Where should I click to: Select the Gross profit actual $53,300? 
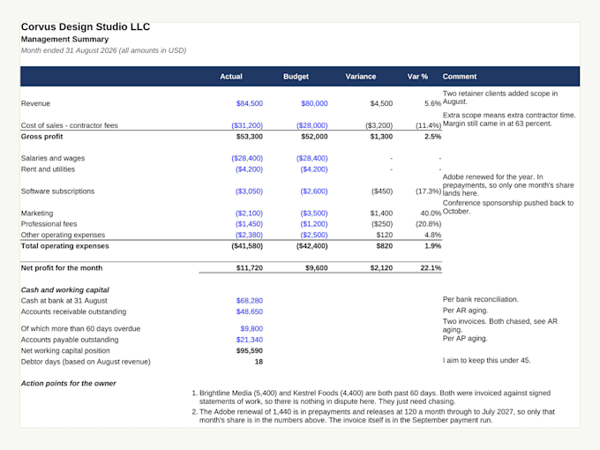(250, 137)
